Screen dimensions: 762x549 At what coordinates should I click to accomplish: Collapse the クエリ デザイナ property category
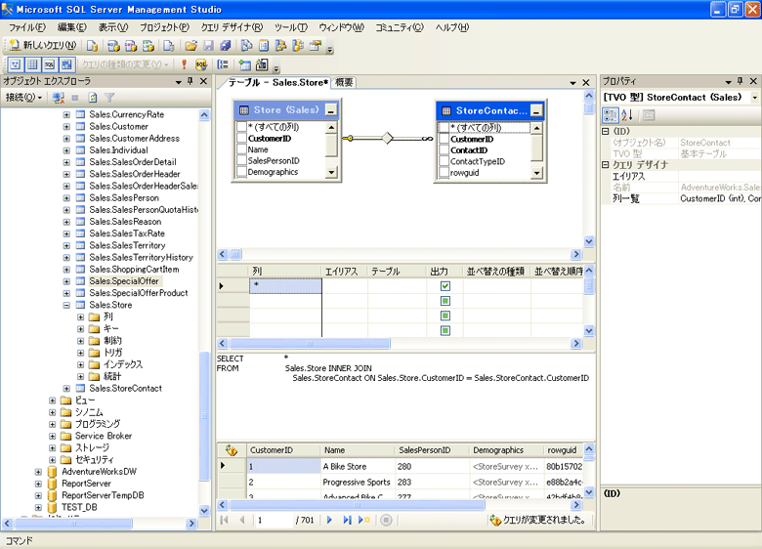(606, 165)
